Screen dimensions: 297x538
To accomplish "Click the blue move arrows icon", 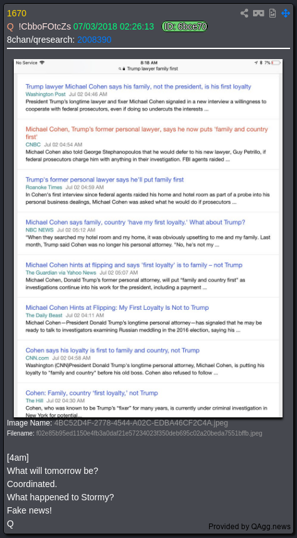I will click(x=285, y=13).
